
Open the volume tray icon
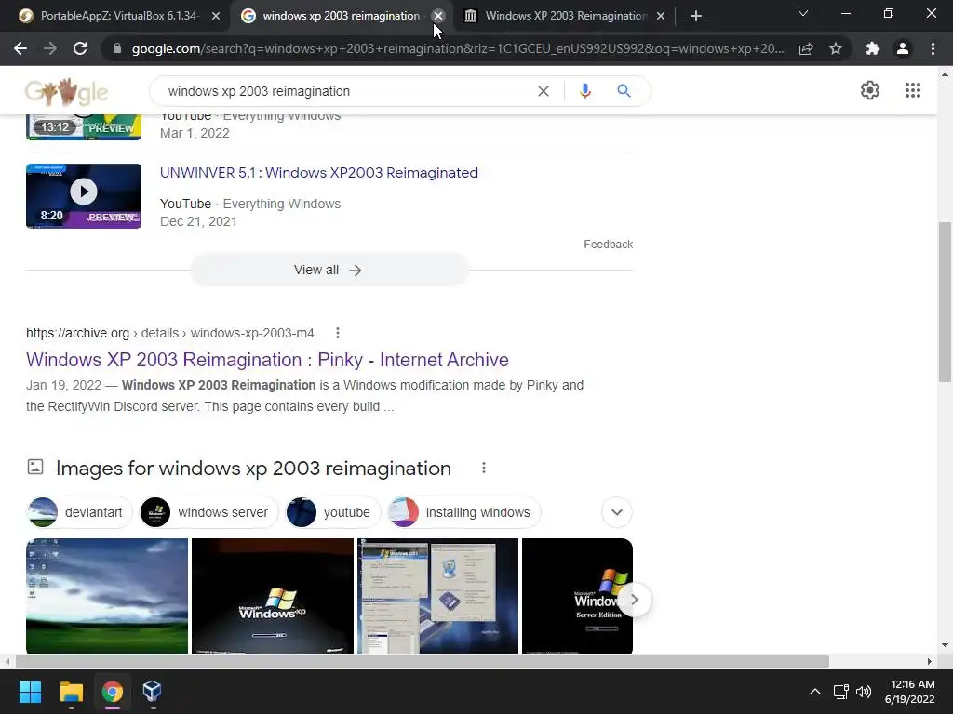(x=863, y=692)
